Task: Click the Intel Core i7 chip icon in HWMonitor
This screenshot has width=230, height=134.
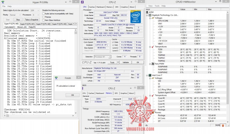Action: [x=150, y=75]
